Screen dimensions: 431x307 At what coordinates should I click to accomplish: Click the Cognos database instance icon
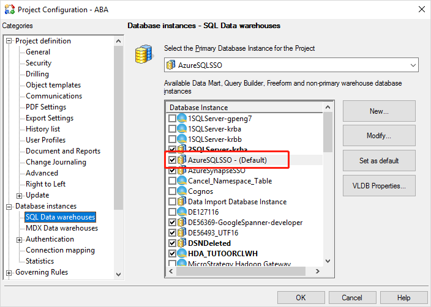click(x=182, y=191)
